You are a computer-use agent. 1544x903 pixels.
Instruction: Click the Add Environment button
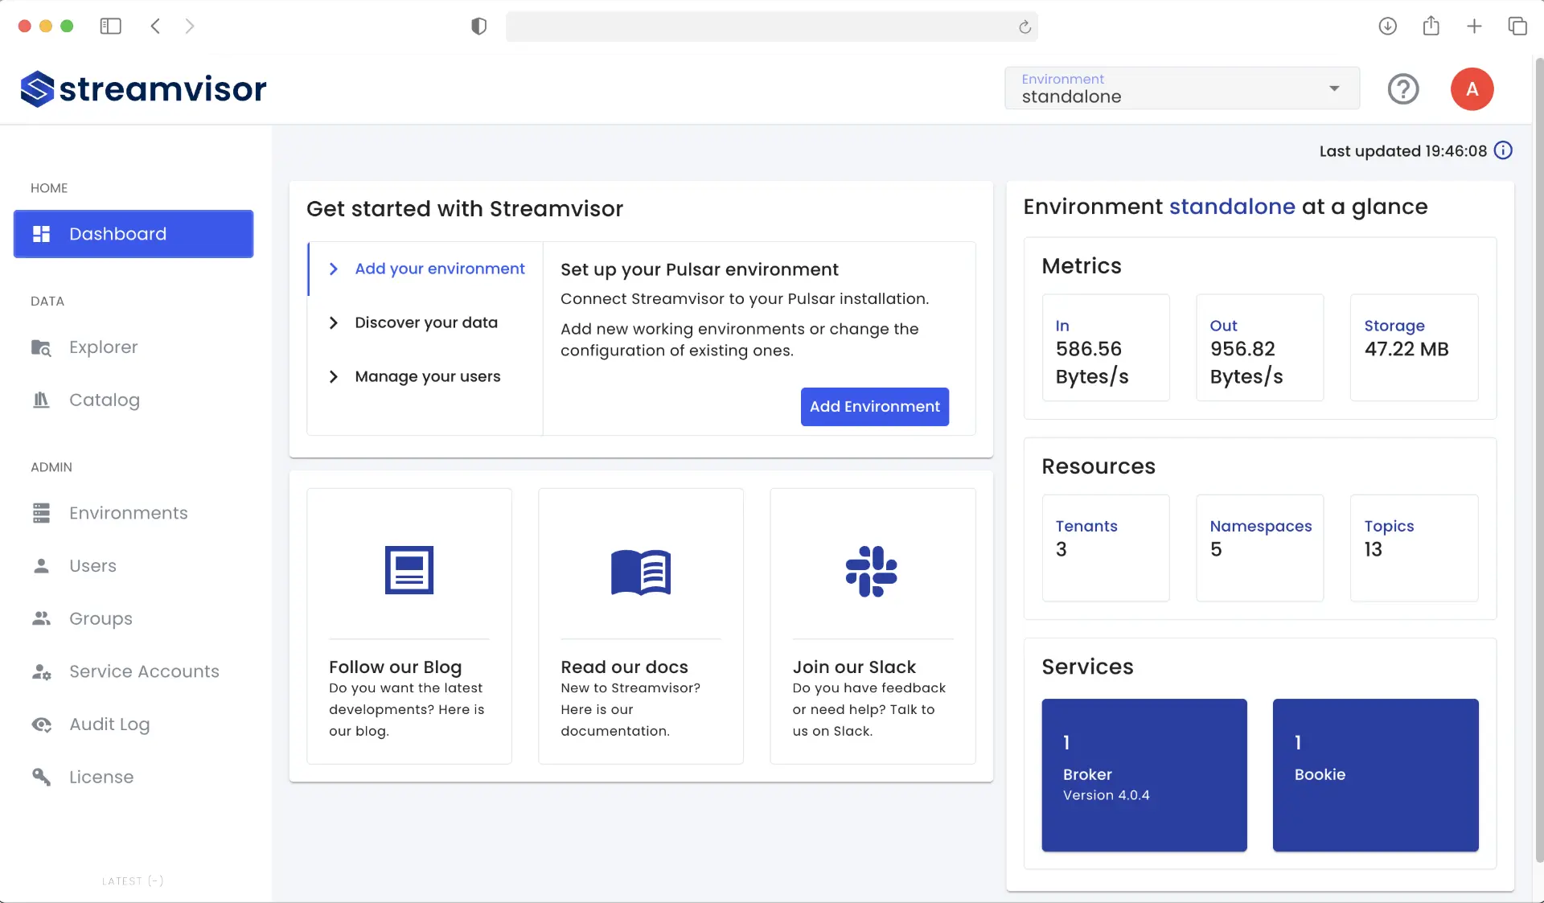874,407
